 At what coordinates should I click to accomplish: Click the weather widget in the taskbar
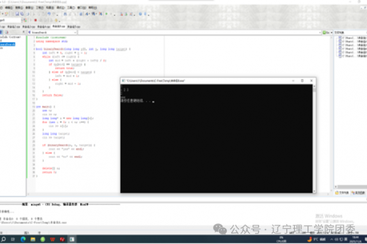(316, 239)
